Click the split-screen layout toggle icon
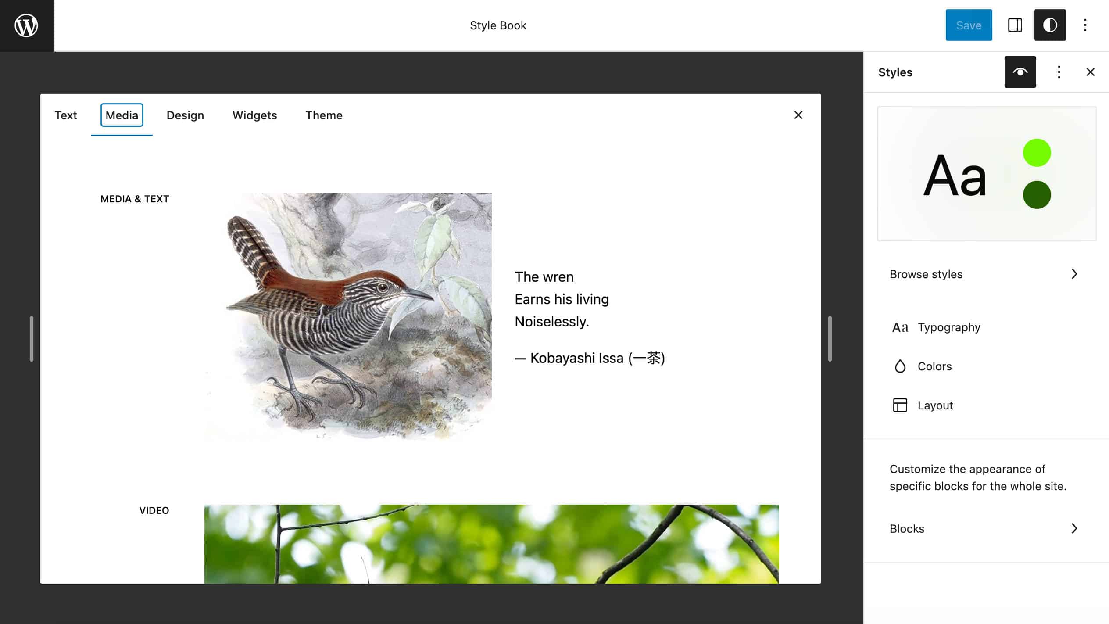1109x624 pixels. click(1015, 25)
